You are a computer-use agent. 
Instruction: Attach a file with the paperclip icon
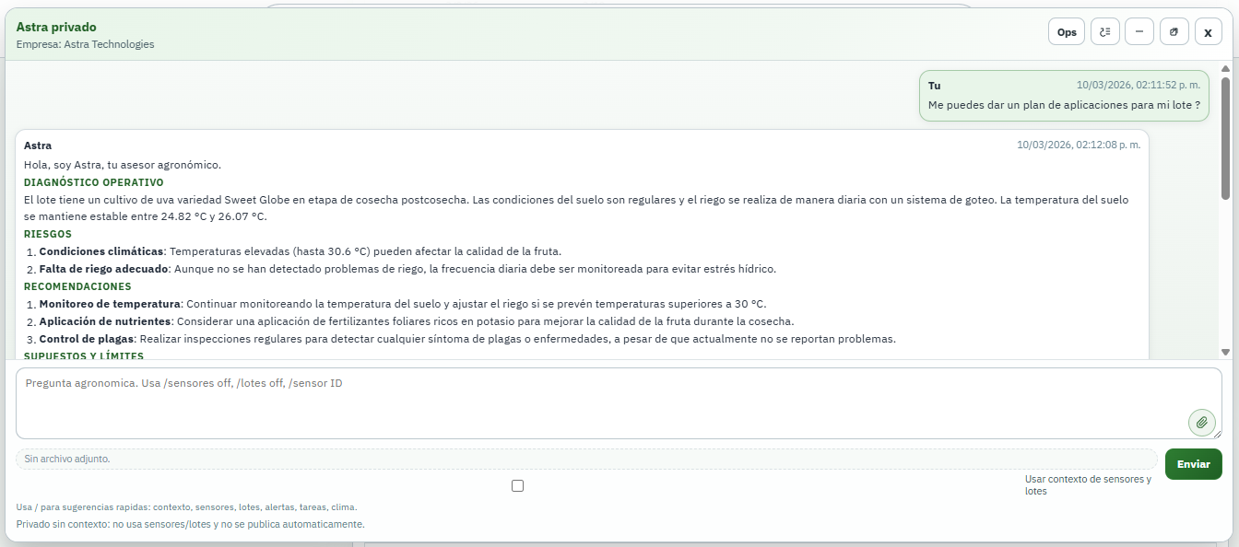(x=1202, y=423)
